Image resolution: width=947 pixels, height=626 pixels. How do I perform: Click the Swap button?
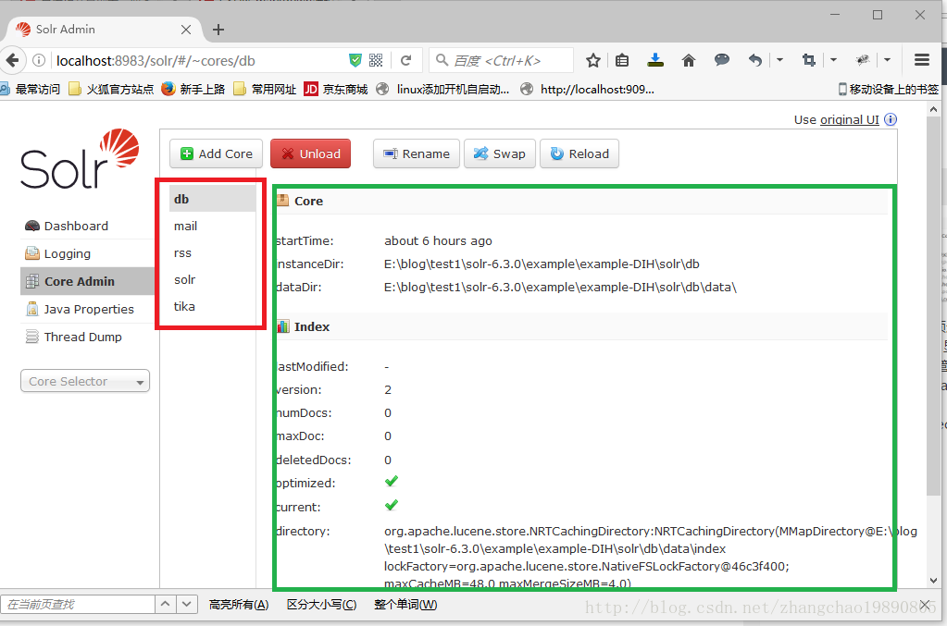500,153
